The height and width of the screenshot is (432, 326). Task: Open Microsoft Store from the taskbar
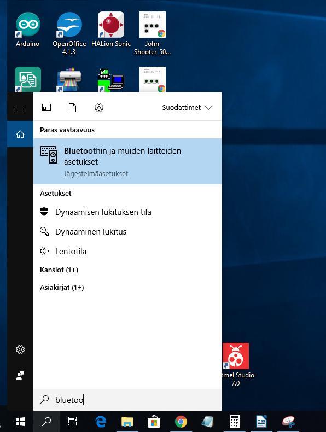coord(154,421)
